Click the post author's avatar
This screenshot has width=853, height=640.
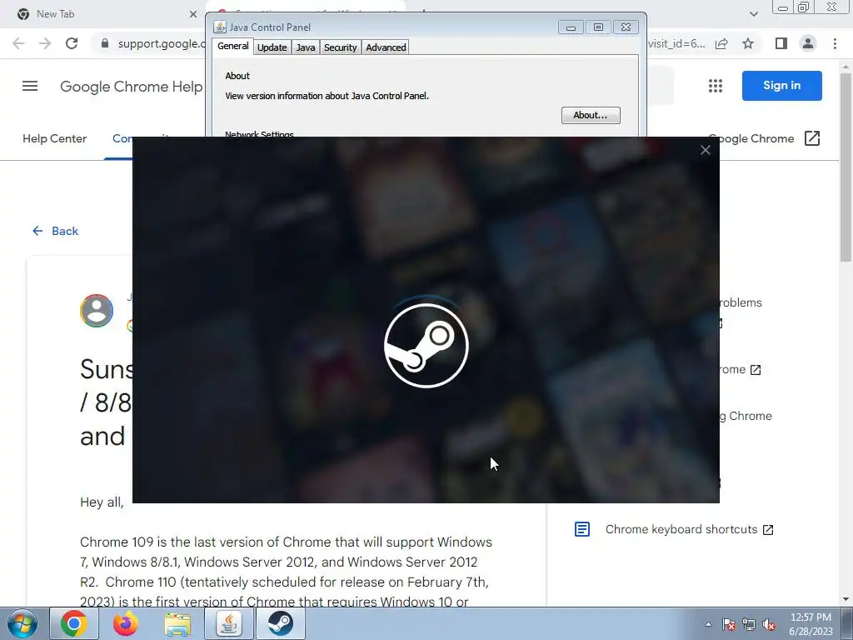pos(97,311)
